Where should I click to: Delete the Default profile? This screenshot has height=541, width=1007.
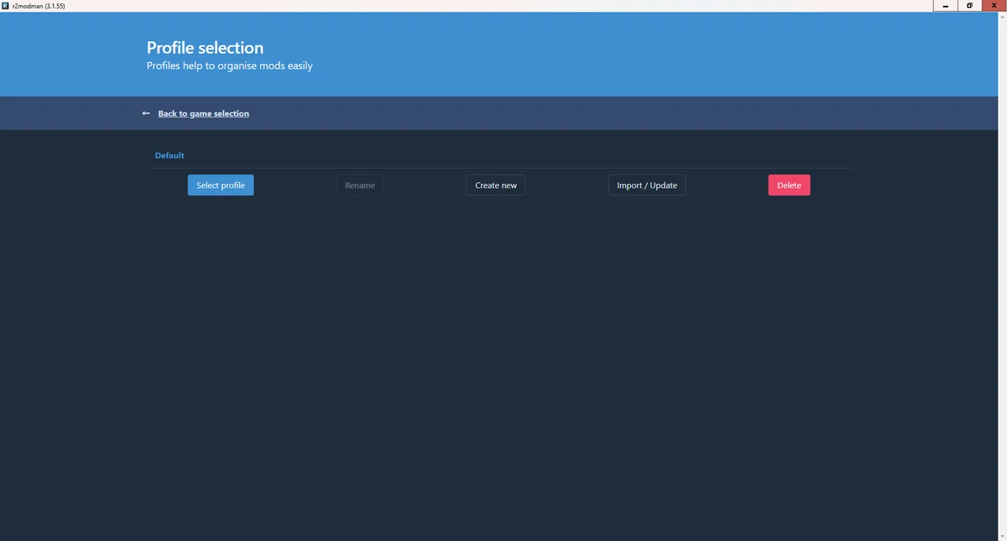[789, 185]
